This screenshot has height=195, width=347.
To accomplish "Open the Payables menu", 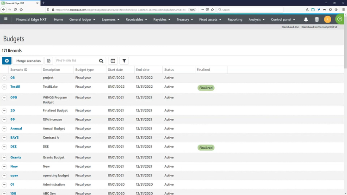I will pyautogui.click(x=162, y=19).
